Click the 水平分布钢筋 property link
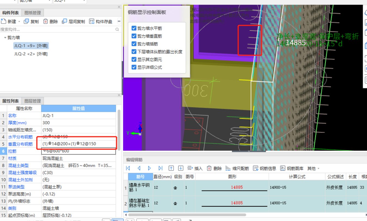The height and width of the screenshot is (221, 367). pos(20,137)
